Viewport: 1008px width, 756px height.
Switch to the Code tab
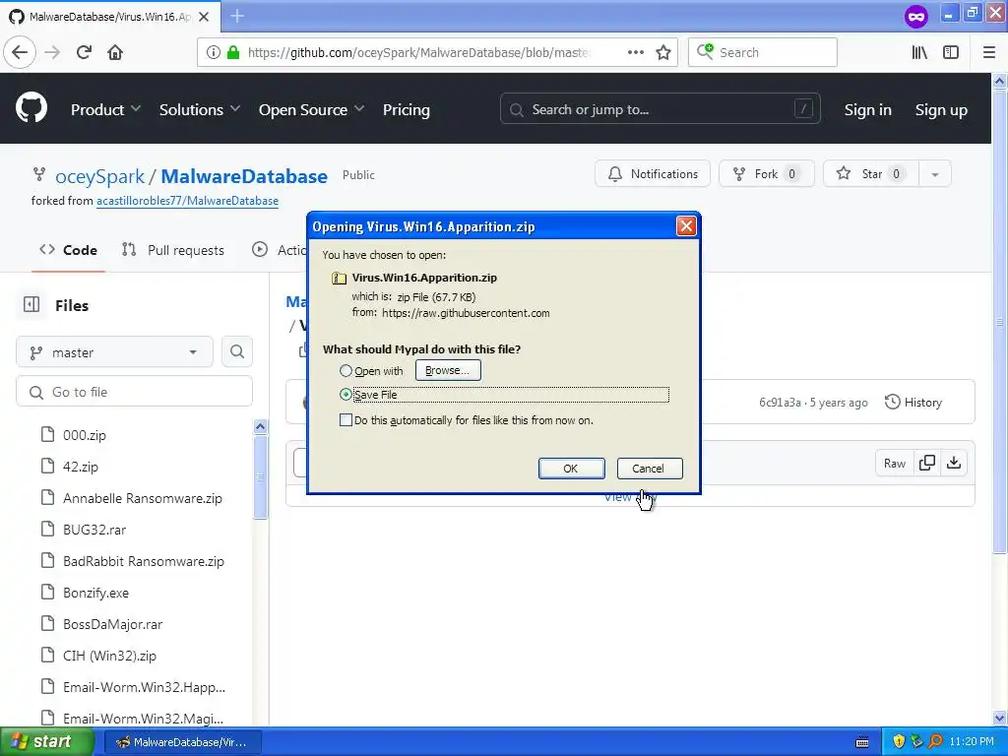pos(68,250)
